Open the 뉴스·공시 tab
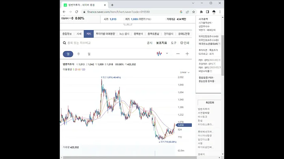The image size is (284, 159). (x=124, y=34)
